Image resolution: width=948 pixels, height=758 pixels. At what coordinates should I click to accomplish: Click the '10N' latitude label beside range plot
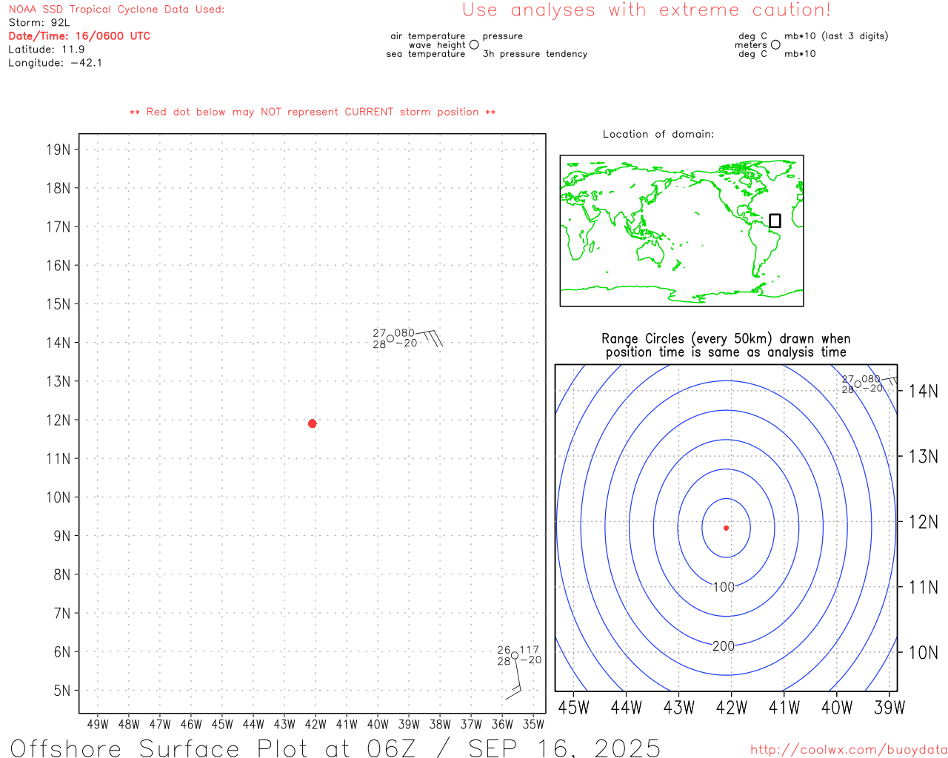(x=924, y=653)
